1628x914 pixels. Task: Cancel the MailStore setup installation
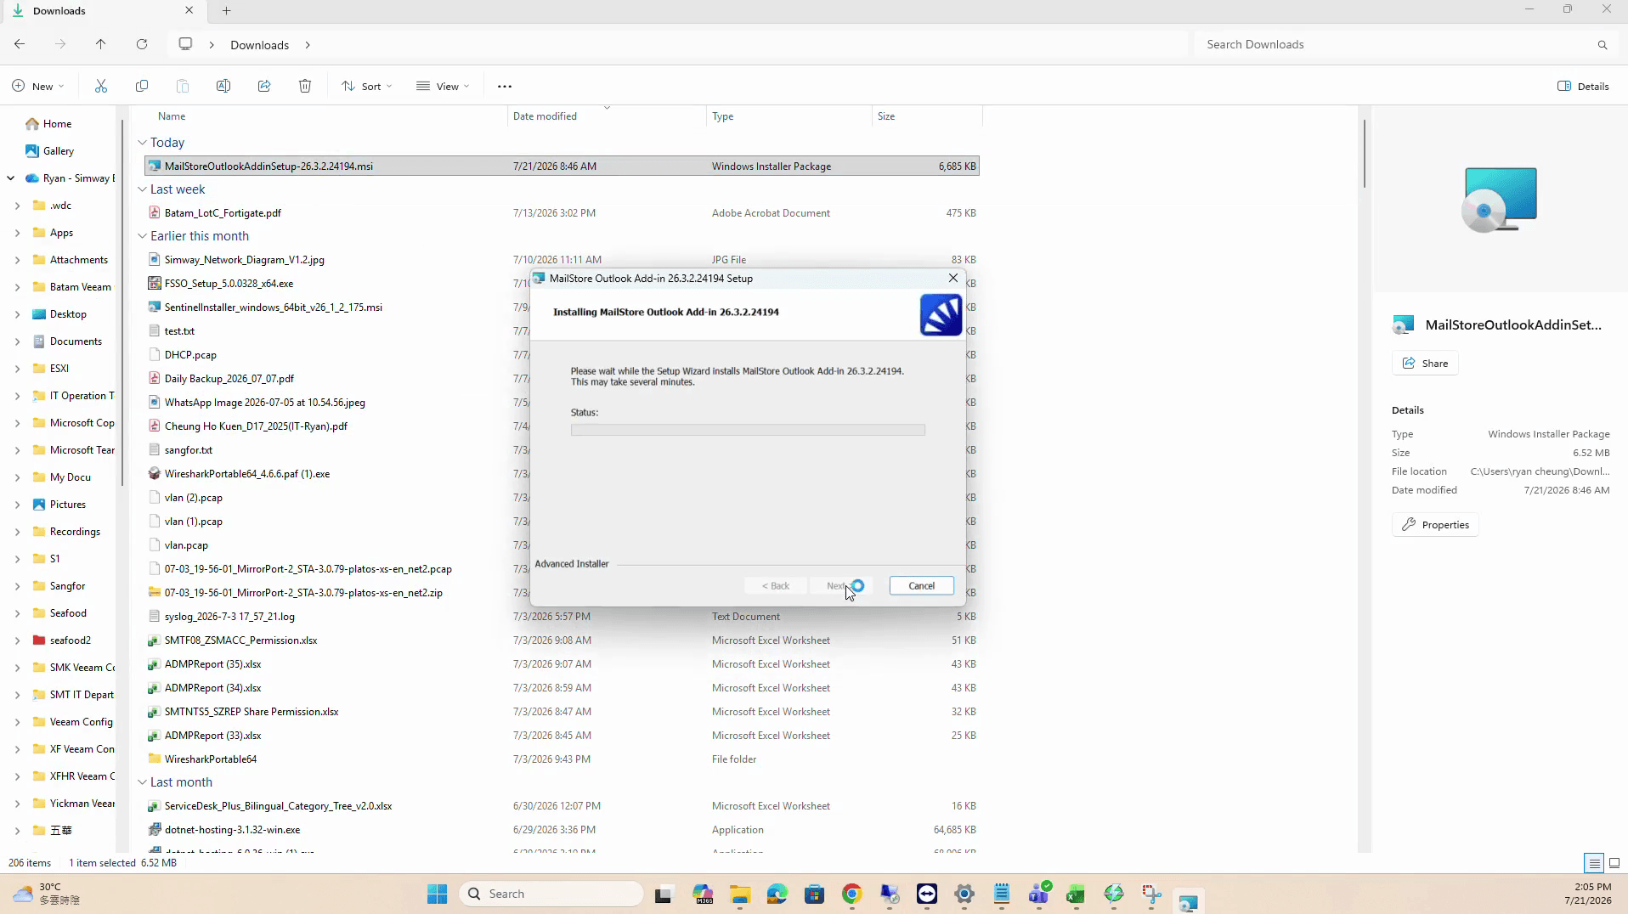click(x=921, y=586)
